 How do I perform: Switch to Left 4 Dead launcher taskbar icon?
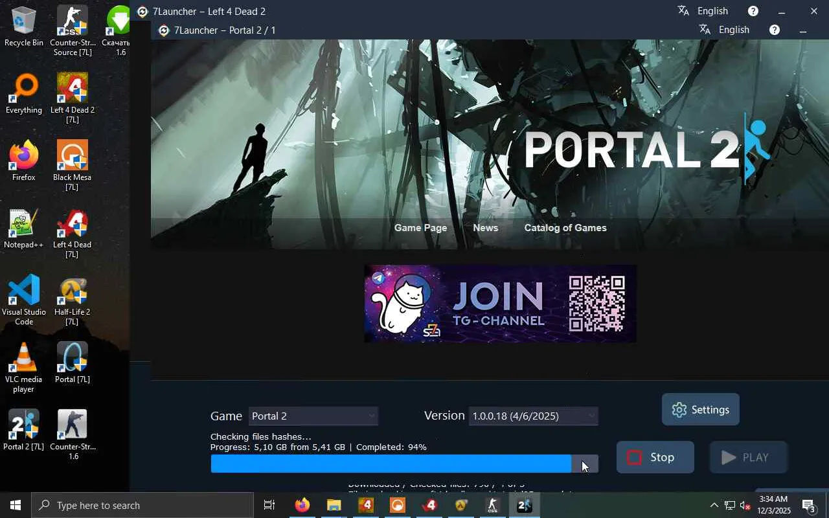[429, 505]
